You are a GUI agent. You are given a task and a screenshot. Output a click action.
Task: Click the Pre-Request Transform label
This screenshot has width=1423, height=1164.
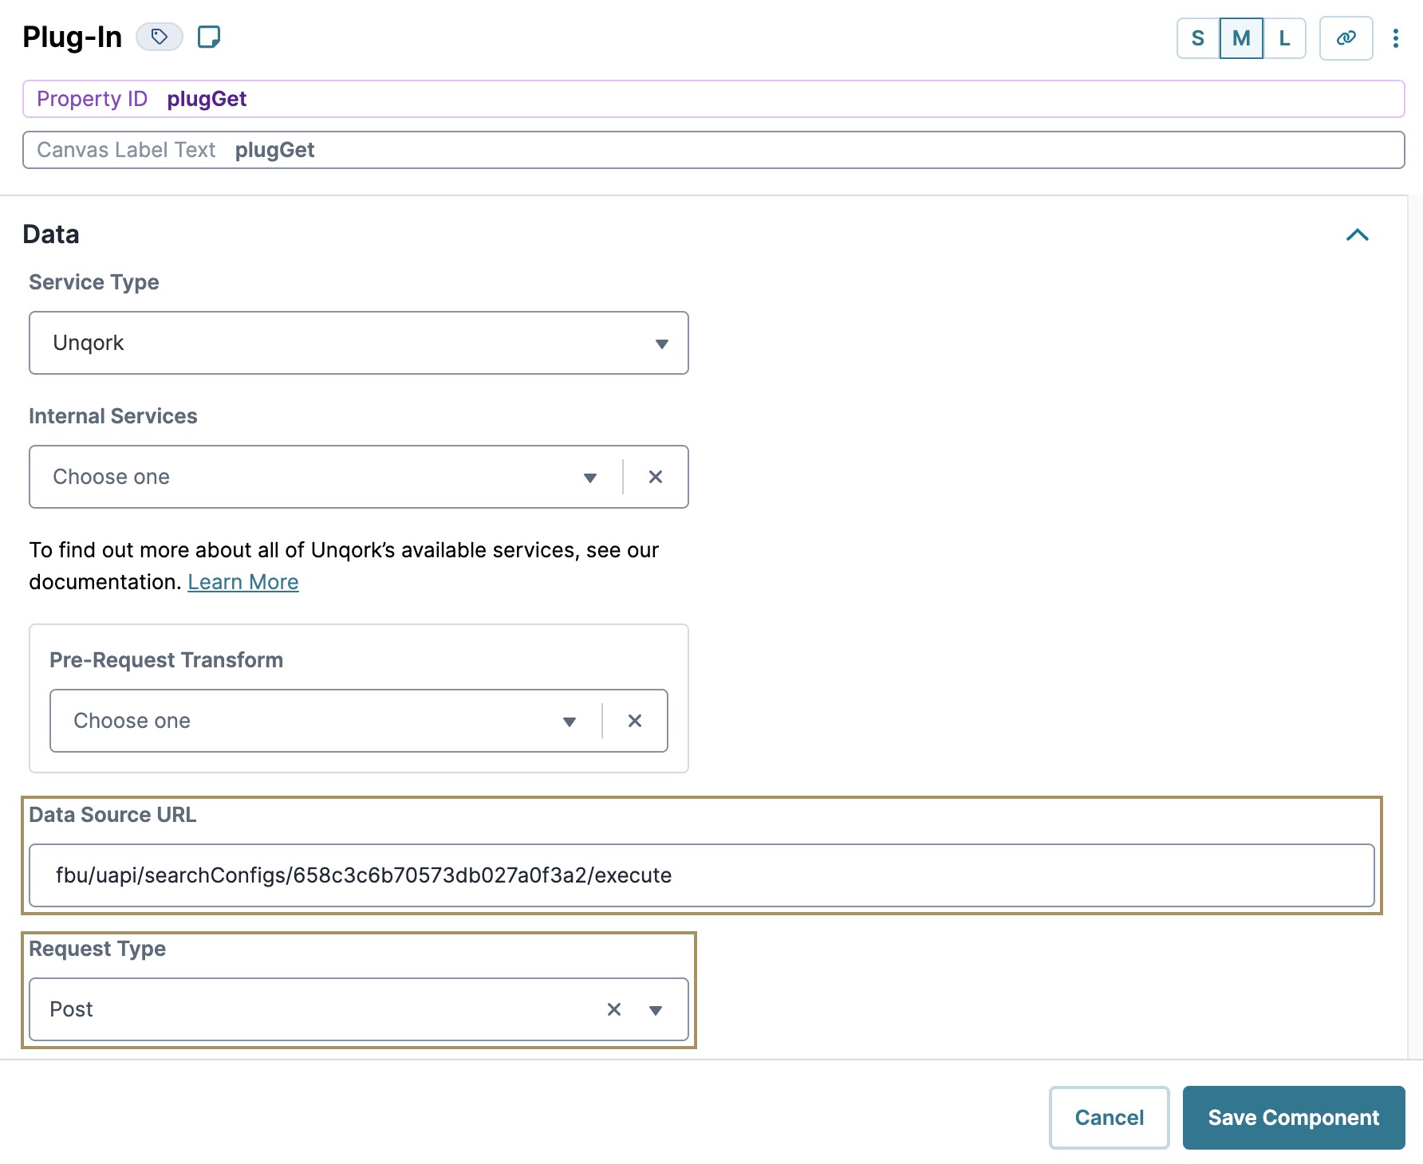[x=167, y=660]
